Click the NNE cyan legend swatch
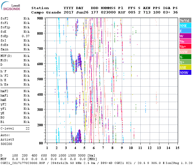 click(185, 26)
